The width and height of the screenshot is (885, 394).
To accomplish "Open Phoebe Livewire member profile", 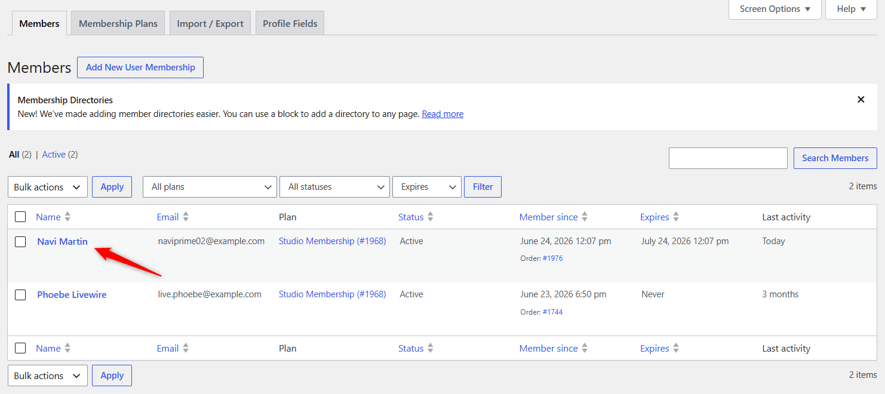I will pos(72,295).
